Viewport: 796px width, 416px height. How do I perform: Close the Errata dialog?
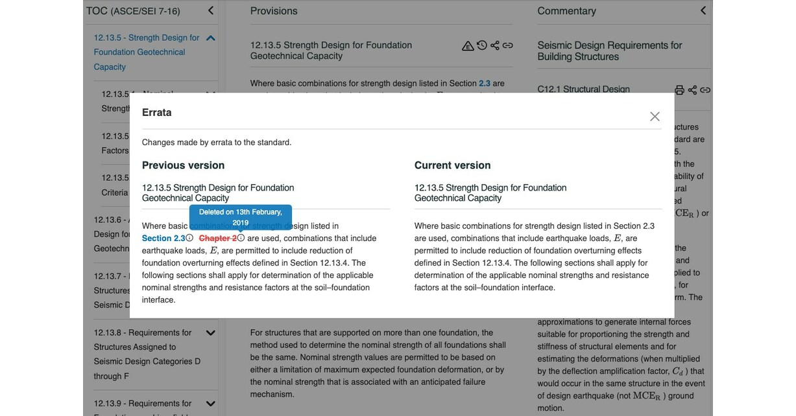pyautogui.click(x=655, y=117)
